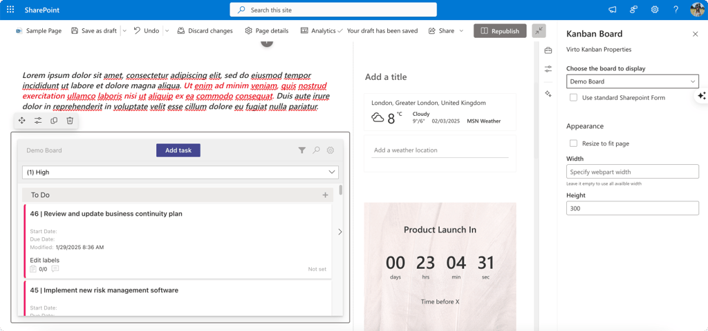The width and height of the screenshot is (708, 331).
Task: Click Not set label on task 46
Action: pyautogui.click(x=317, y=270)
